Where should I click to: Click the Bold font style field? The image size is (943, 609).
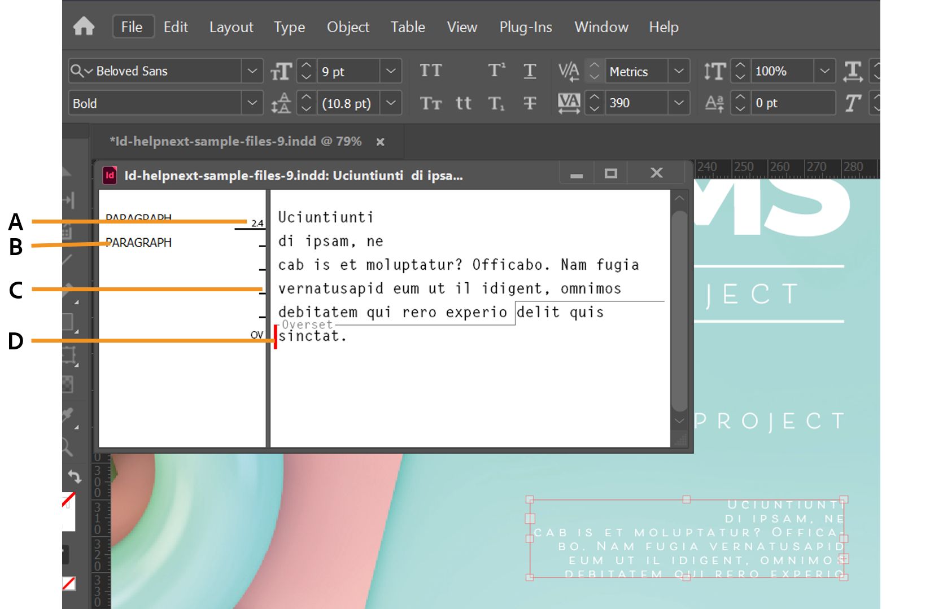(x=155, y=103)
